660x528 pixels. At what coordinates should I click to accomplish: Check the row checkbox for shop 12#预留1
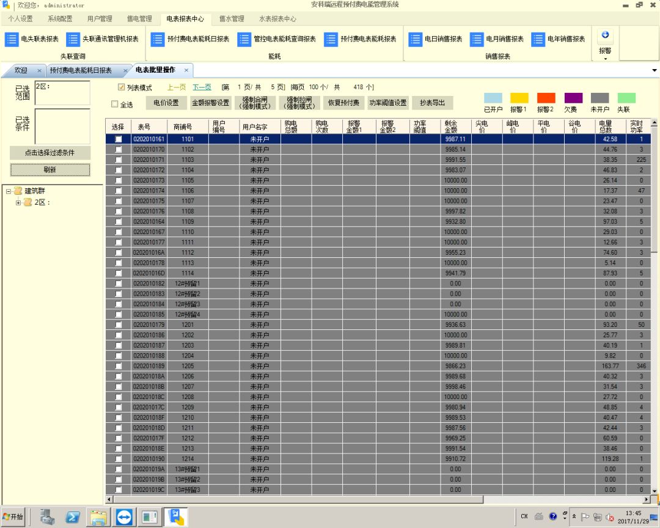(119, 284)
